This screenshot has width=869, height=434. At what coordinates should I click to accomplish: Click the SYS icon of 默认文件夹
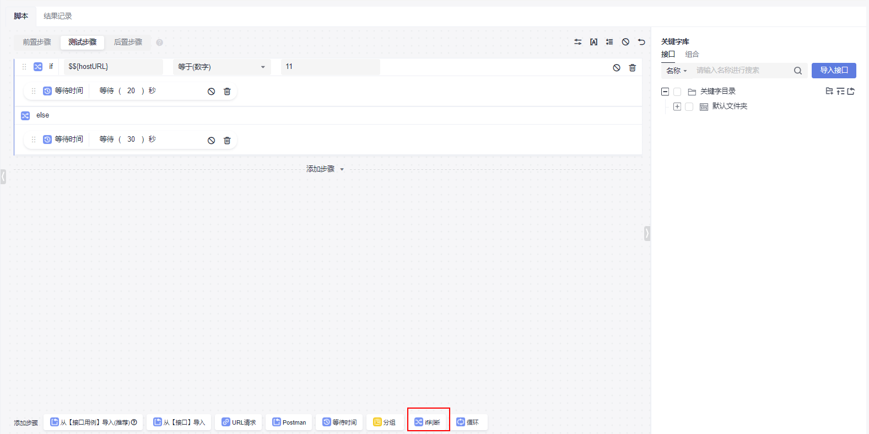pyautogui.click(x=704, y=107)
